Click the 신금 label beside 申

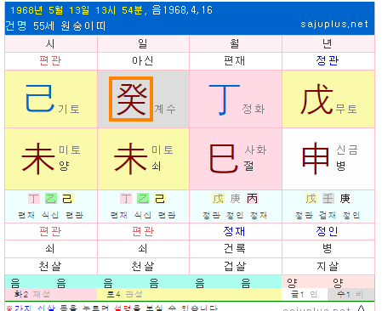(347, 150)
